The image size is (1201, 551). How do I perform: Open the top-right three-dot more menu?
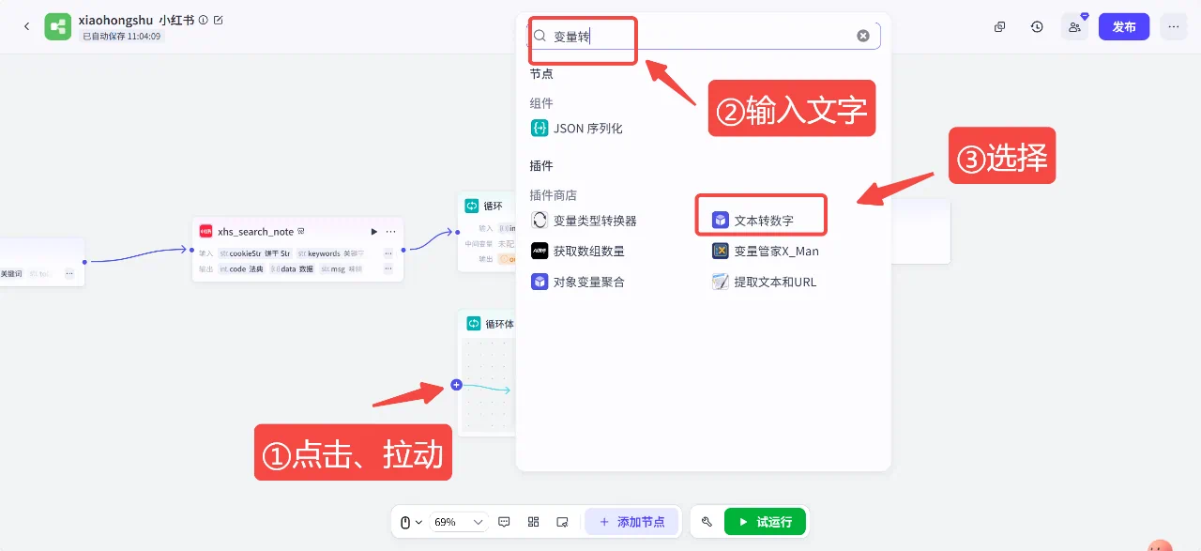coord(1173,27)
